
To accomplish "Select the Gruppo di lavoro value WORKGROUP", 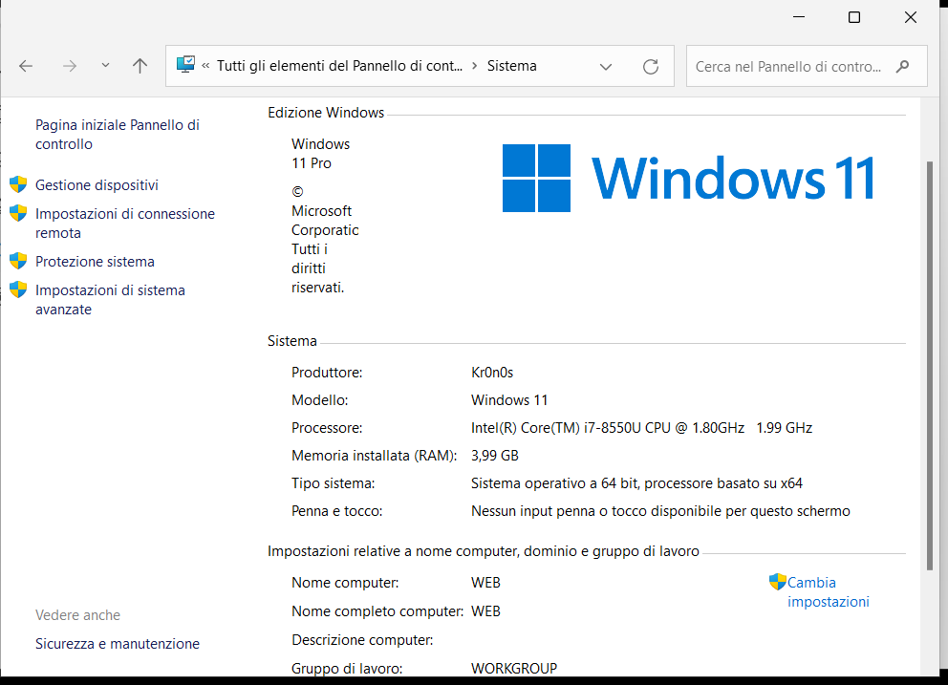I will (x=514, y=669).
